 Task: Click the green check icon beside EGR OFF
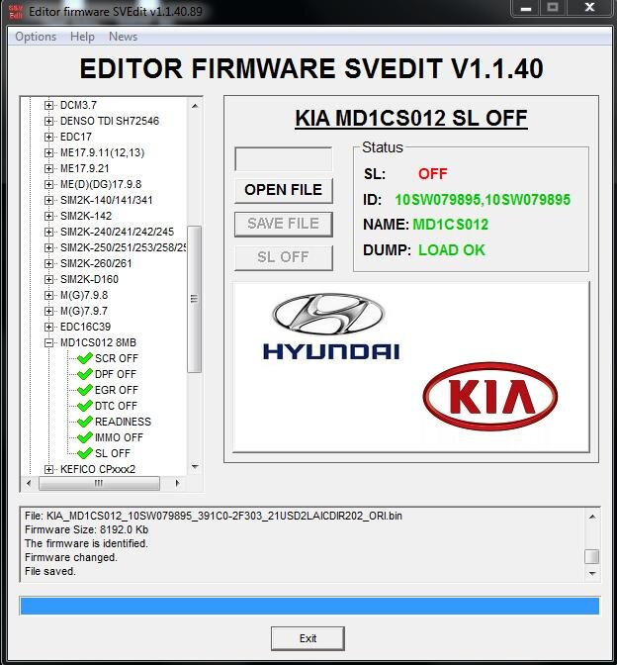(85, 390)
